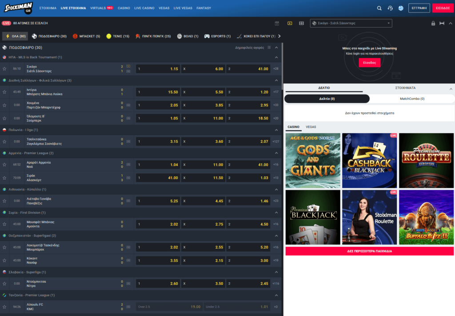Open stats icon for Κόκαντ match
The width and height of the screenshot is (455, 316).
point(128,261)
